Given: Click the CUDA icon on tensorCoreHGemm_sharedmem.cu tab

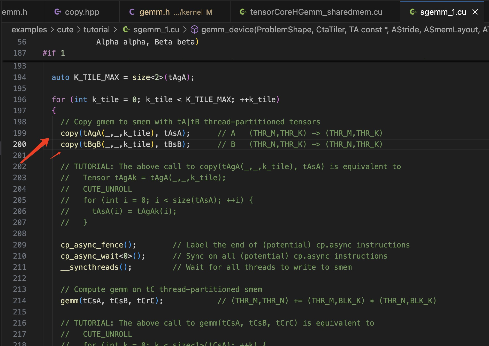Looking at the screenshot, I should click(x=243, y=12).
